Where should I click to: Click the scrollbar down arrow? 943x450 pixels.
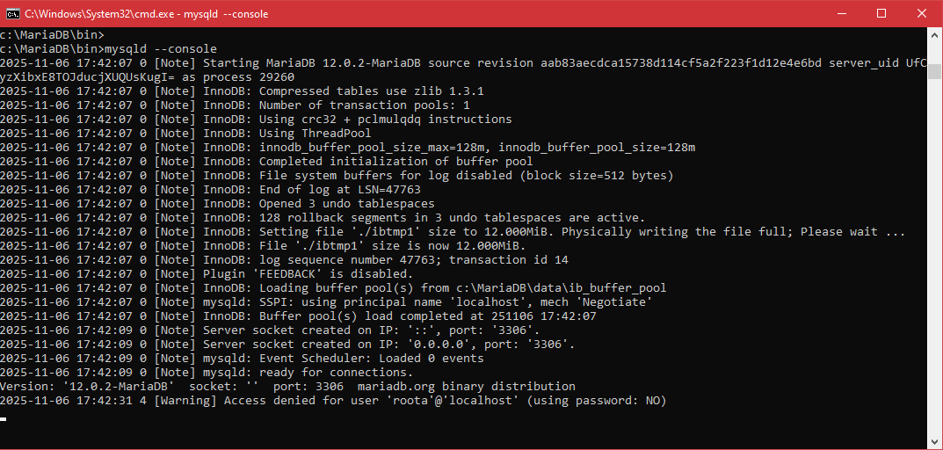pyautogui.click(x=935, y=441)
